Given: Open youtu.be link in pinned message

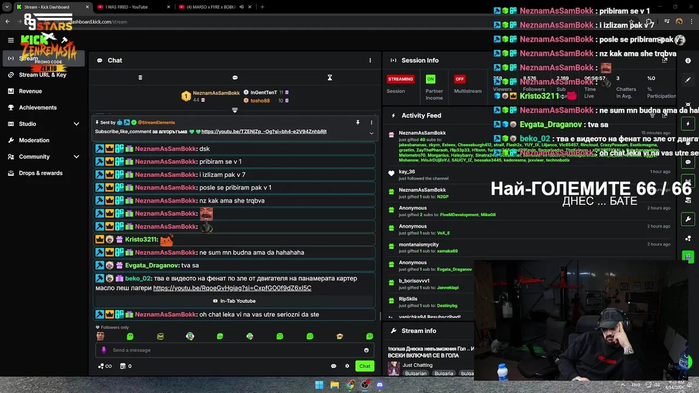Looking at the screenshot, I should tap(264, 132).
